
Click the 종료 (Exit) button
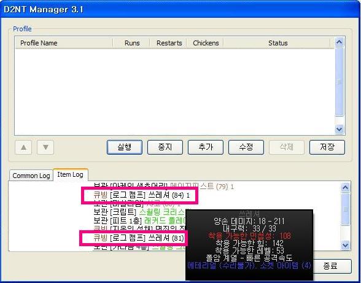333,266
